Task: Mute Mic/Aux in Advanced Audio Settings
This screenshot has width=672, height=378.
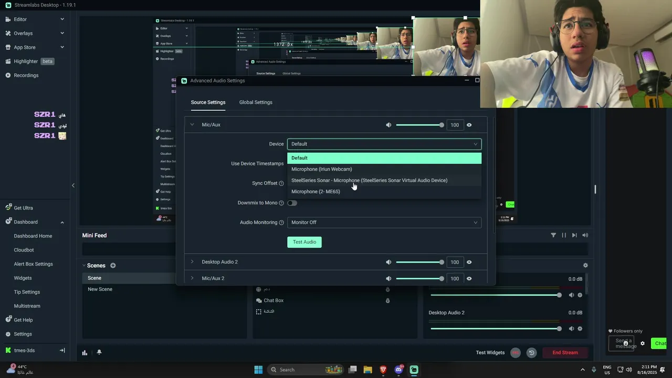Action: point(388,125)
